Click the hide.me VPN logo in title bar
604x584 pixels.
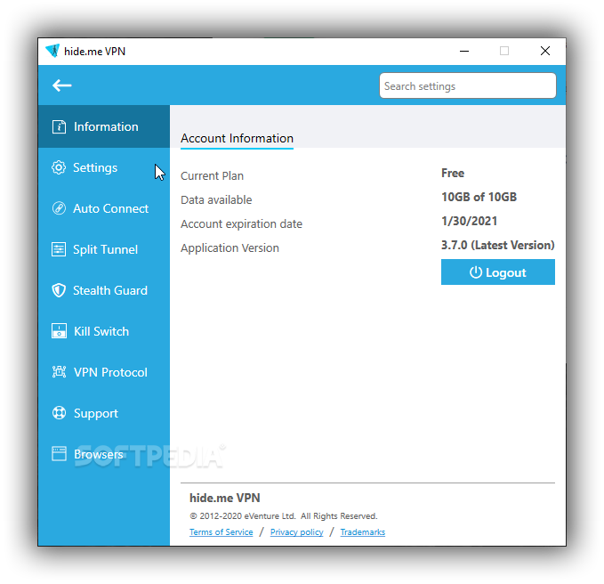coord(52,51)
